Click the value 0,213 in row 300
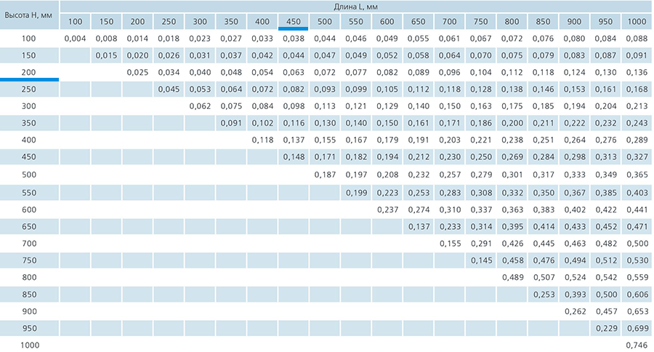This screenshot has height=352, width=654. point(637,106)
